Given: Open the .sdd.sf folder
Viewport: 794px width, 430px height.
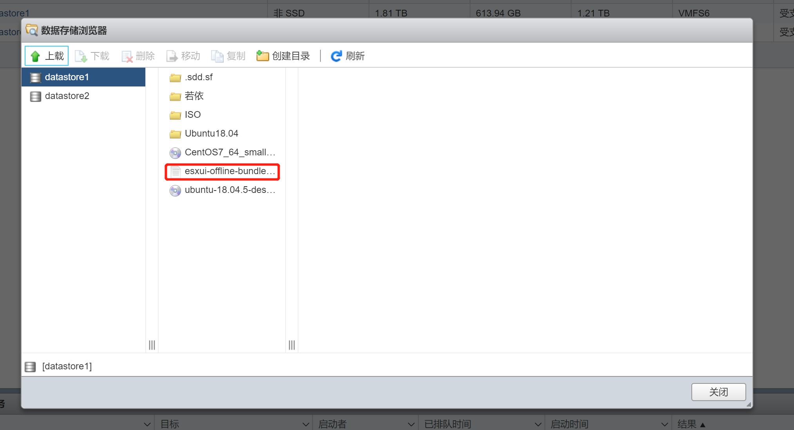Looking at the screenshot, I should (x=199, y=77).
